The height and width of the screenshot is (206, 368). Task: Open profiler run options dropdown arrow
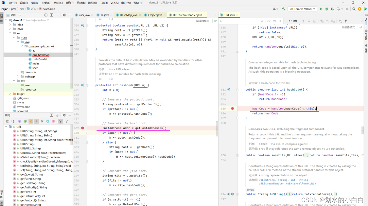pyautogui.click(x=342, y=9)
